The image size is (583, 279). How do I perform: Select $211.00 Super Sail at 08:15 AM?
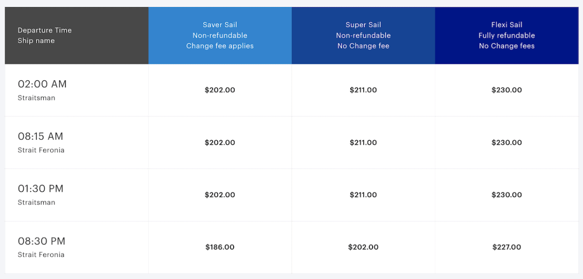pyautogui.click(x=363, y=142)
